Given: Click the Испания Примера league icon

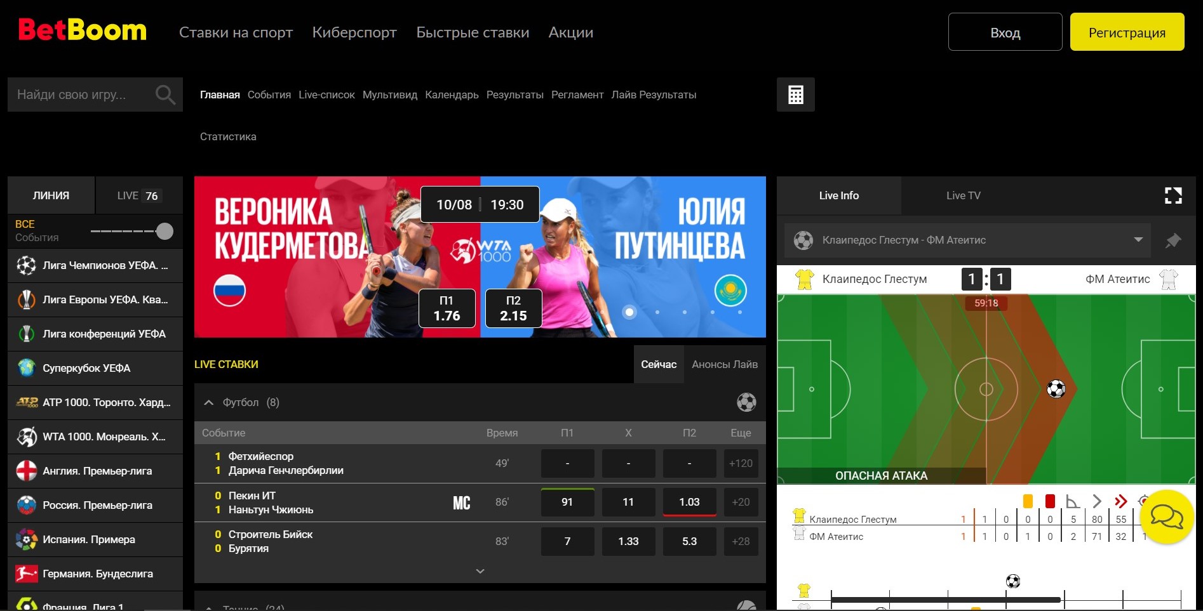Looking at the screenshot, I should pyautogui.click(x=26, y=539).
